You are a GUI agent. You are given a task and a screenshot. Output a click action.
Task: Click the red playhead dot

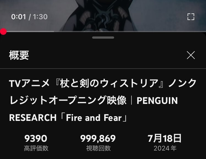[3, 32]
